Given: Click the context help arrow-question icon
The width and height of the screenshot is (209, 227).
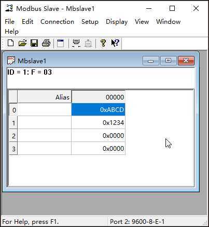Looking at the screenshot, I should click(115, 43).
